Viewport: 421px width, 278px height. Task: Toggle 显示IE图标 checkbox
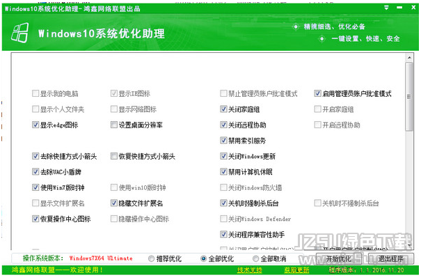point(114,93)
